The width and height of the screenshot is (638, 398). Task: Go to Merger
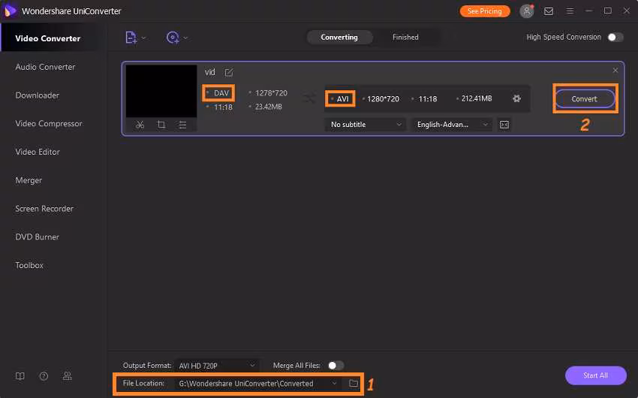click(x=29, y=180)
